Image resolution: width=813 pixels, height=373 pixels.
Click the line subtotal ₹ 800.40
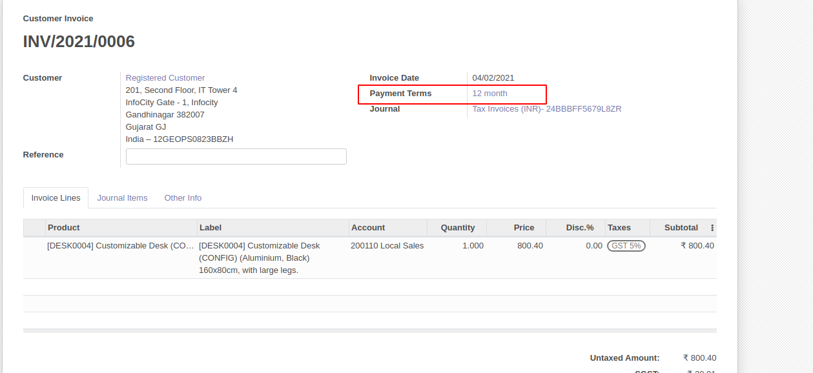[697, 246]
